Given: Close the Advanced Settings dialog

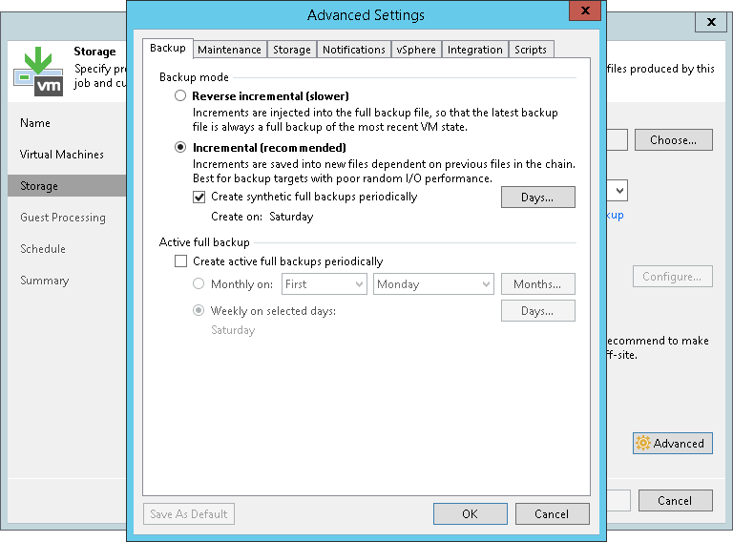Looking at the screenshot, I should [x=585, y=10].
